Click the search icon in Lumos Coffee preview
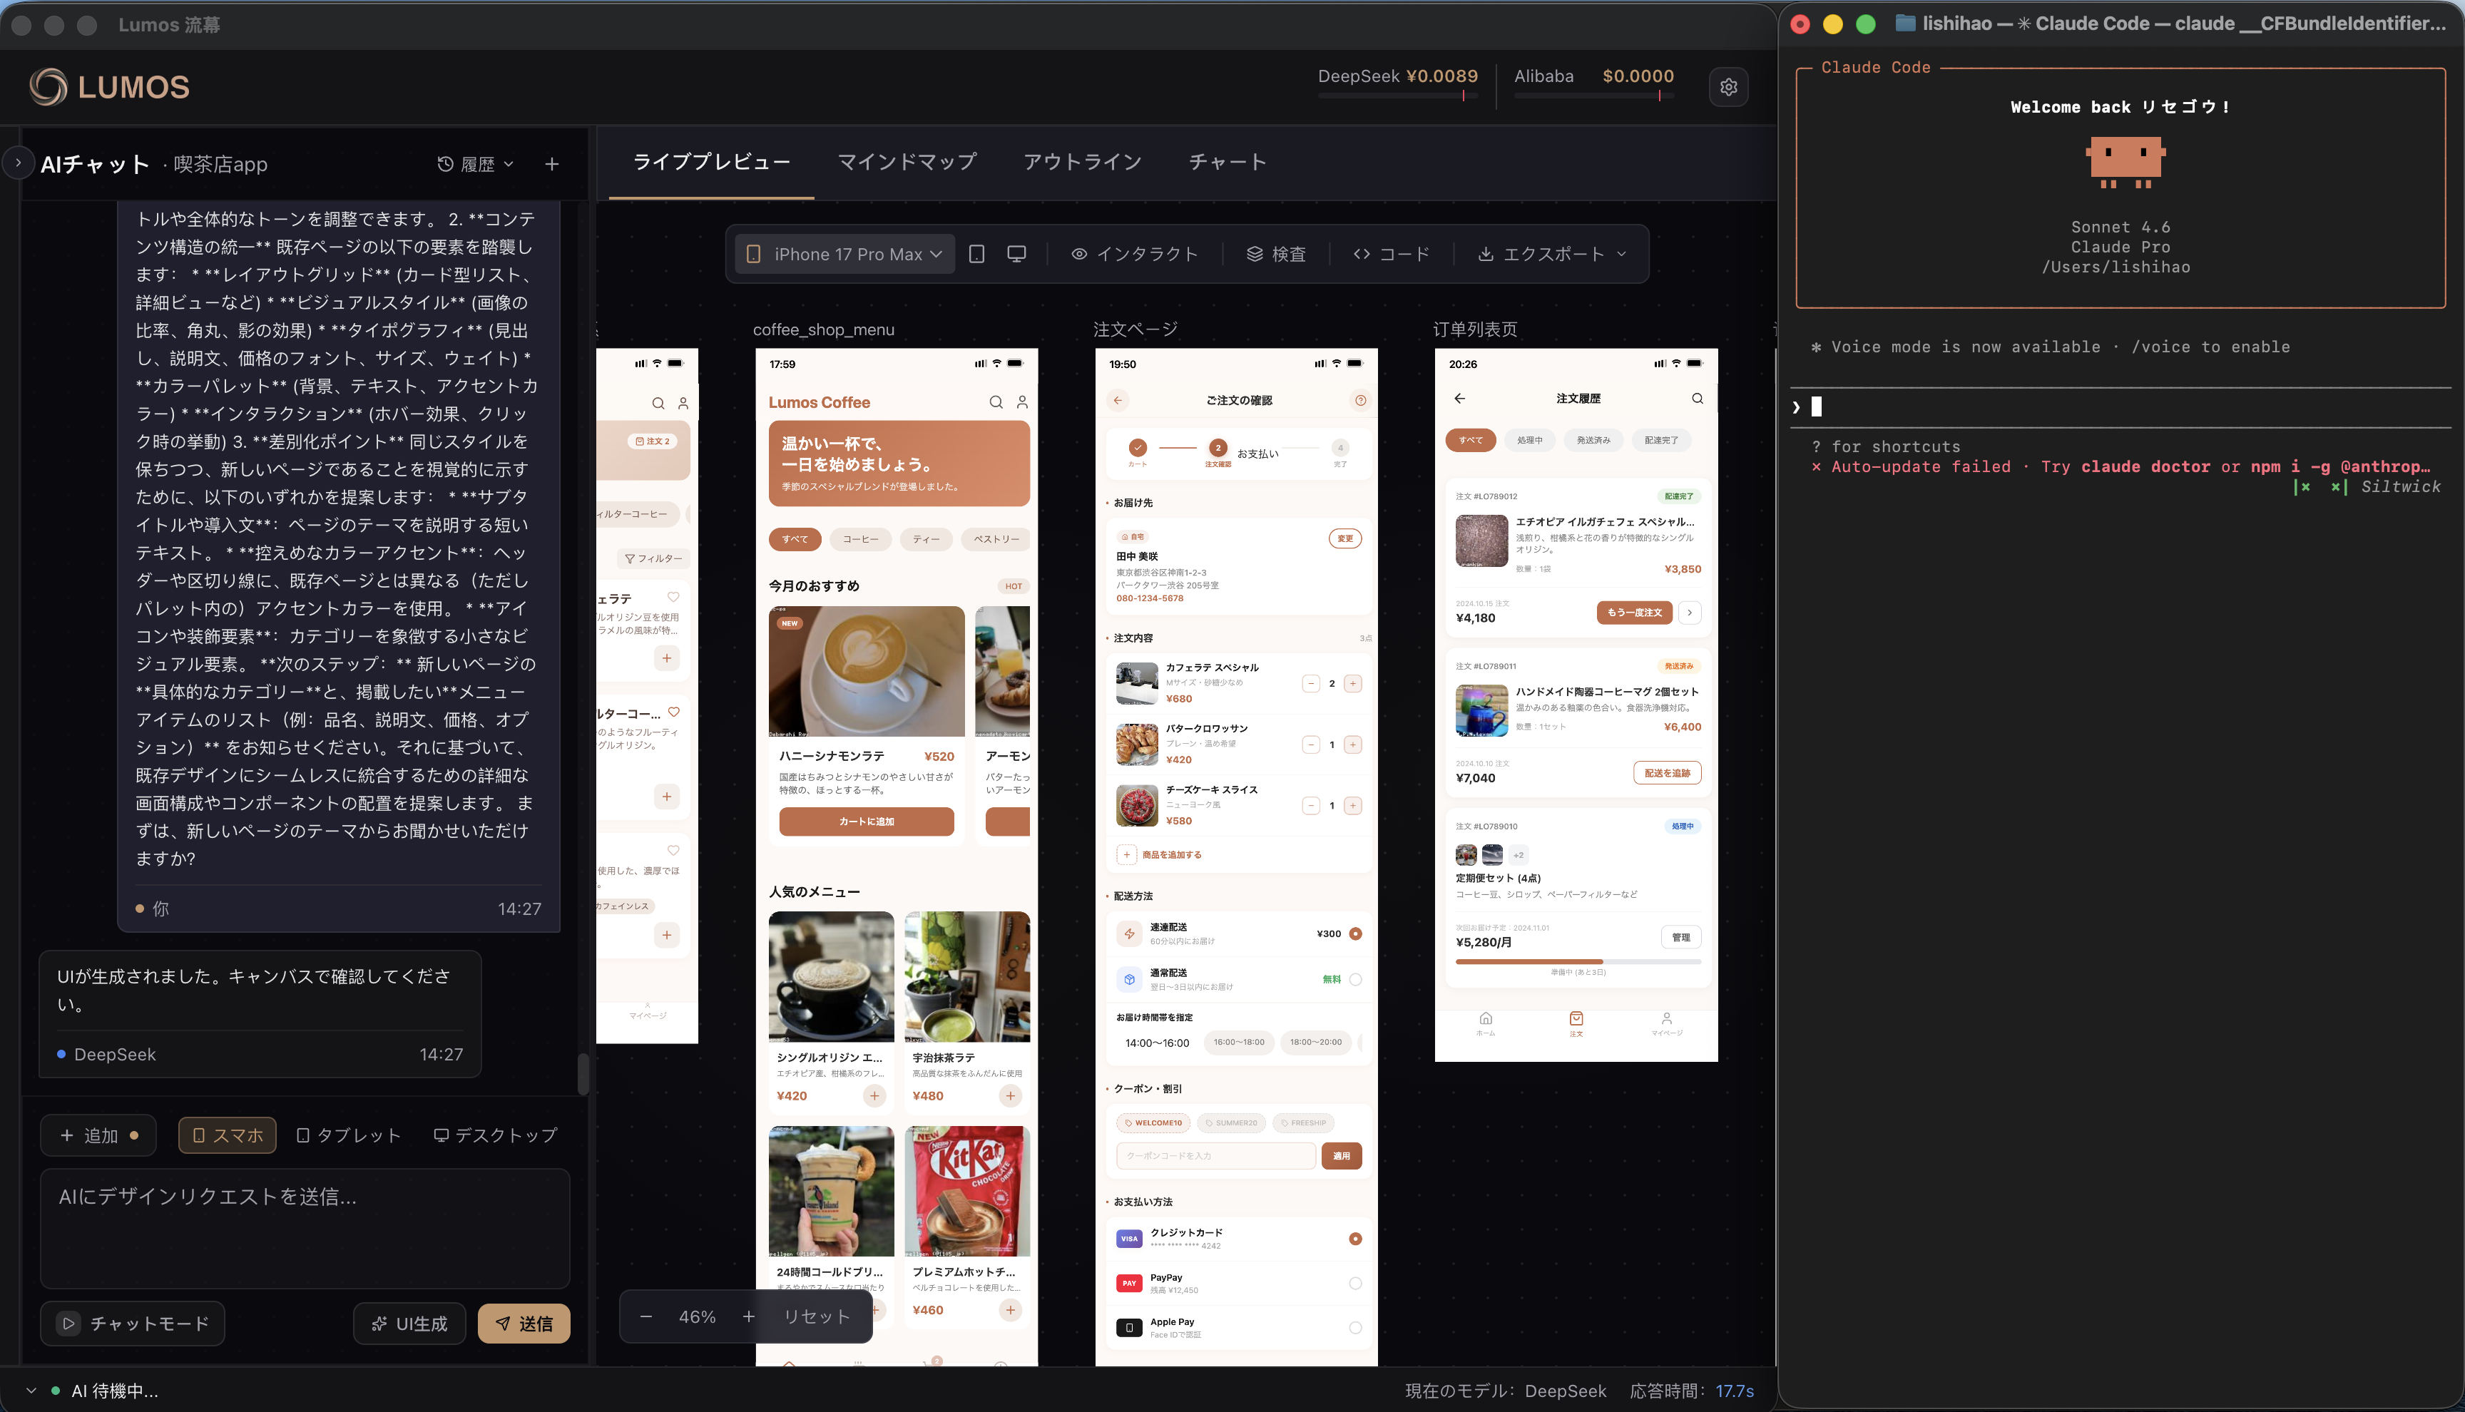 (995, 402)
